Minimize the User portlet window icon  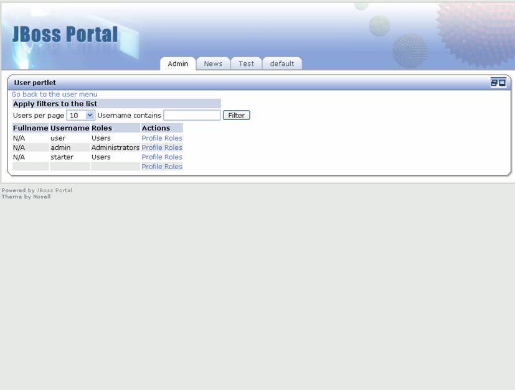tap(494, 83)
